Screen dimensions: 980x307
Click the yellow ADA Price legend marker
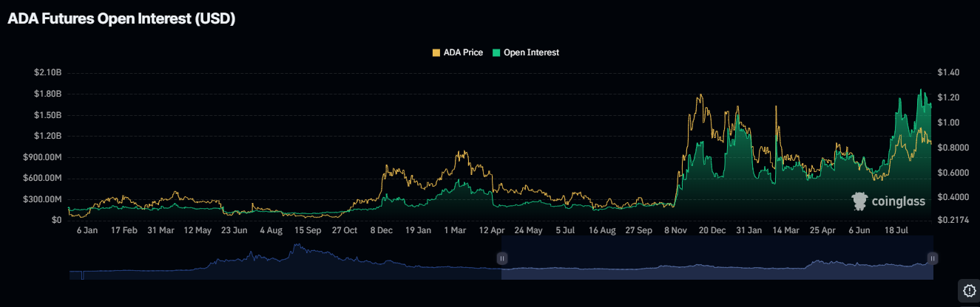(436, 52)
